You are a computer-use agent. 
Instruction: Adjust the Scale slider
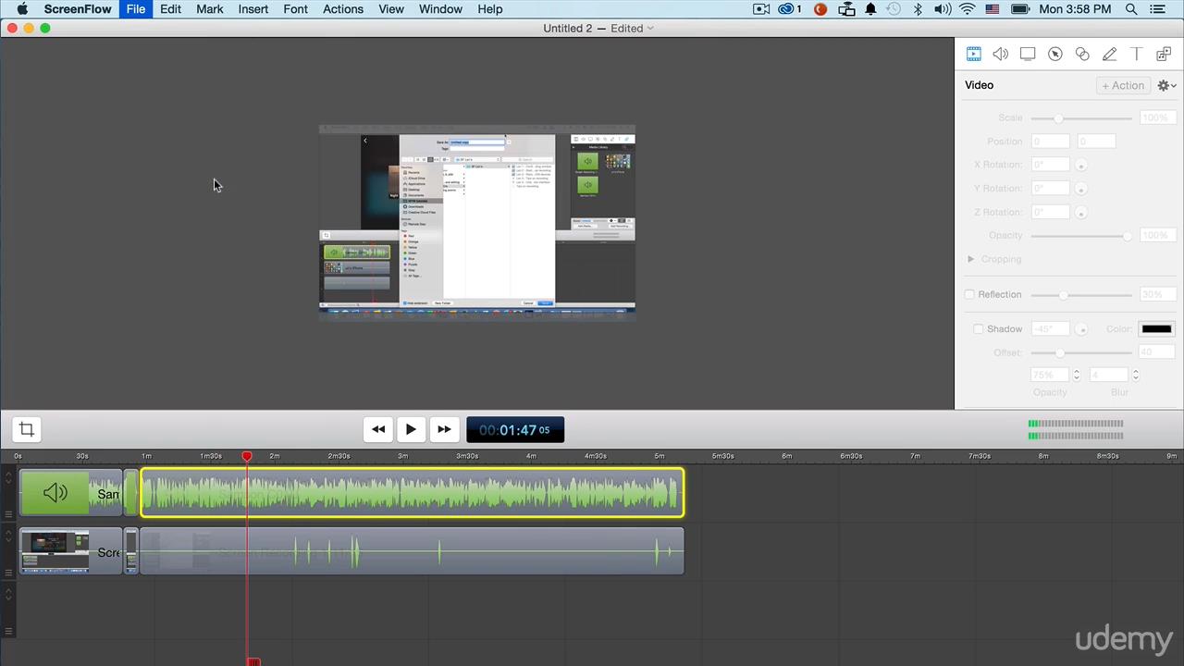click(x=1081, y=118)
